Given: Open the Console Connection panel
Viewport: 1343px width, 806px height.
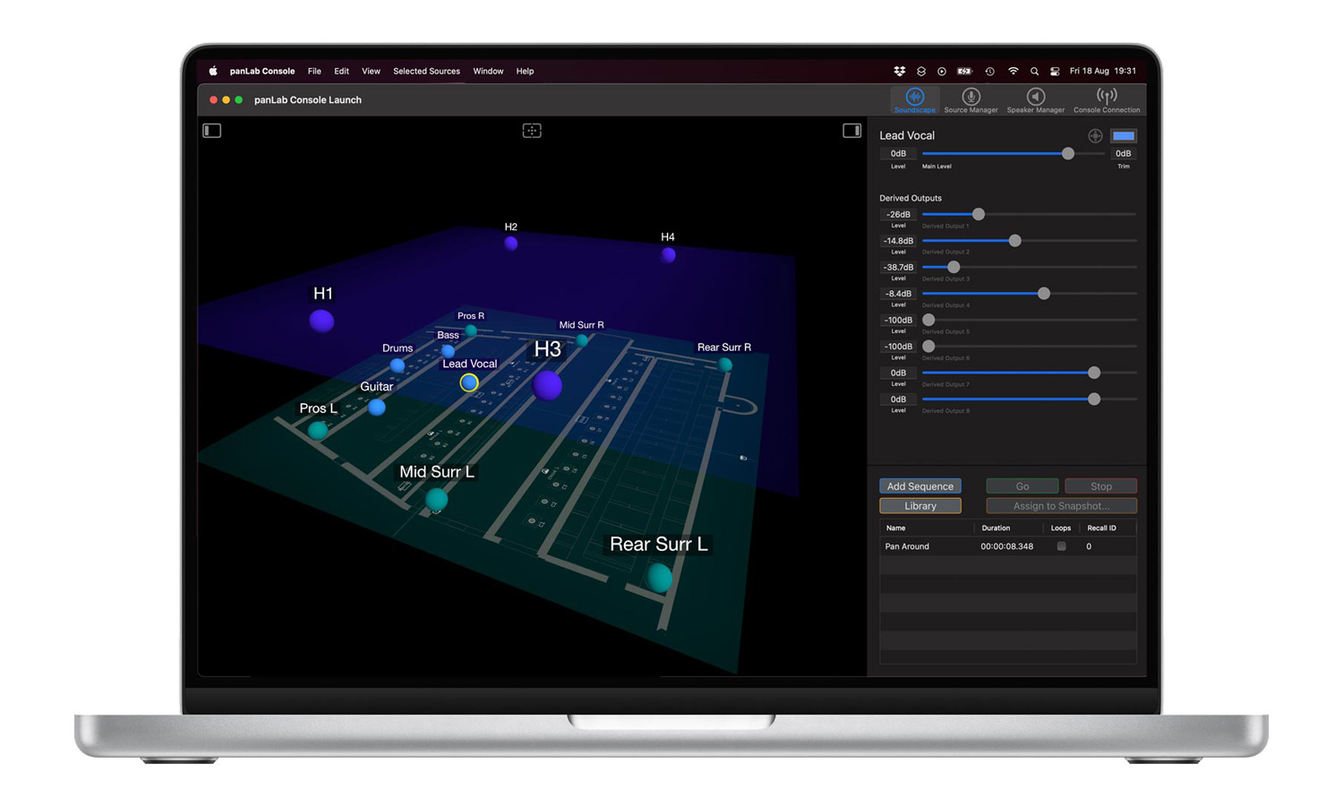Looking at the screenshot, I should point(1107,100).
